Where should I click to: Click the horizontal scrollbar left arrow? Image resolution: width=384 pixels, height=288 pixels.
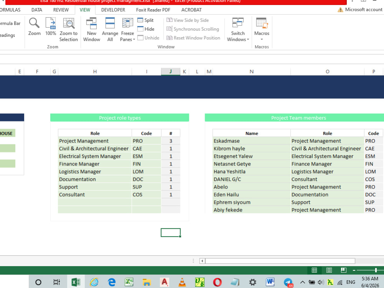(x=202, y=261)
